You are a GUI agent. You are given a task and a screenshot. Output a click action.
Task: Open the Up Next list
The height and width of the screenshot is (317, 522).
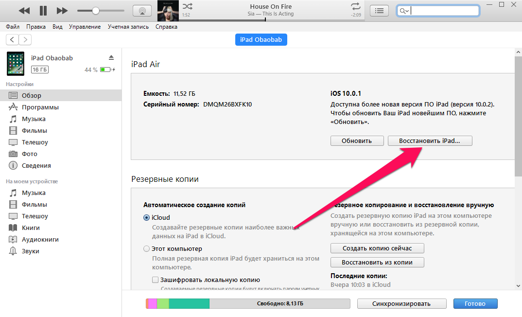(379, 11)
